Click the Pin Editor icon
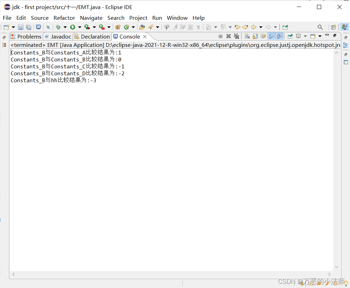The width and height of the screenshot is (350, 288). [x=285, y=27]
